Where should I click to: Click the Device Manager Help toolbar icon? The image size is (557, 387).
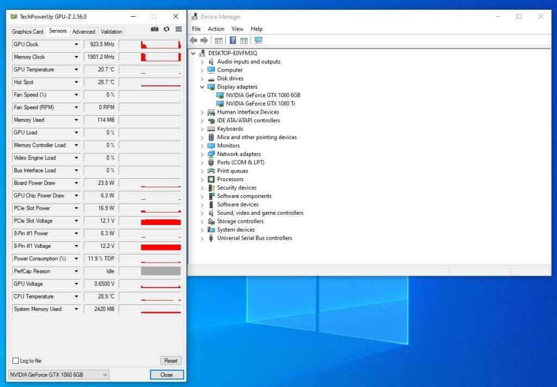[x=233, y=41]
